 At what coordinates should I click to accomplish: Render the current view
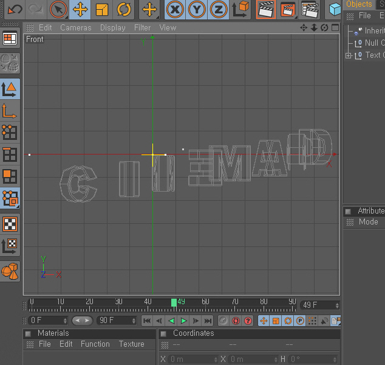[x=266, y=9]
